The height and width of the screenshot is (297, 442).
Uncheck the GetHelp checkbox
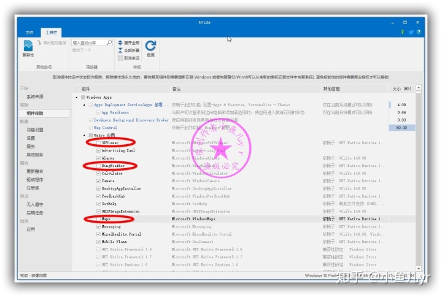coord(98,204)
